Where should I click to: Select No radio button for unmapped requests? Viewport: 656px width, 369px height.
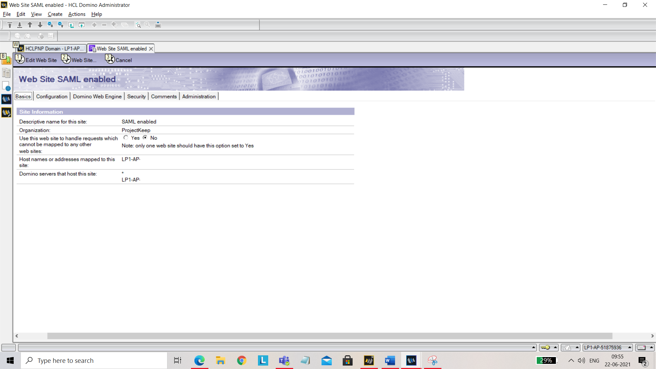145,138
